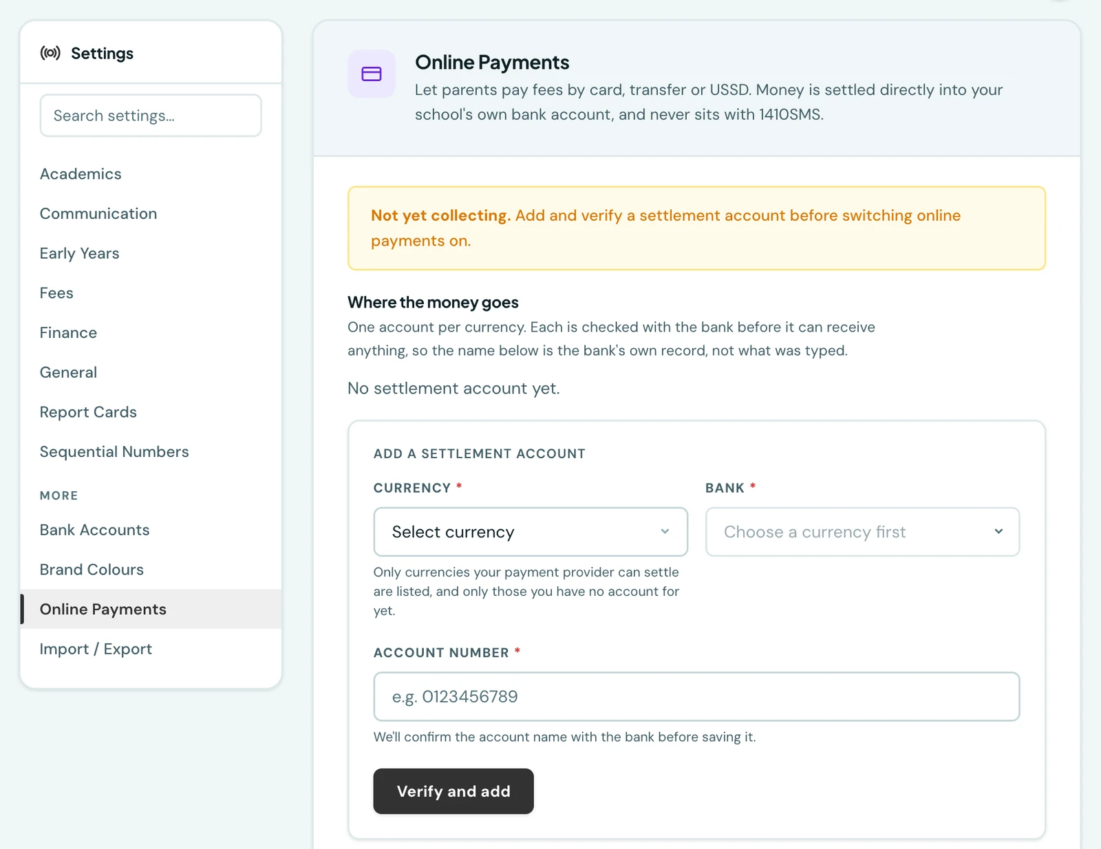This screenshot has width=1101, height=849.
Task: Click the "Where the money goes" heading
Action: pos(433,303)
